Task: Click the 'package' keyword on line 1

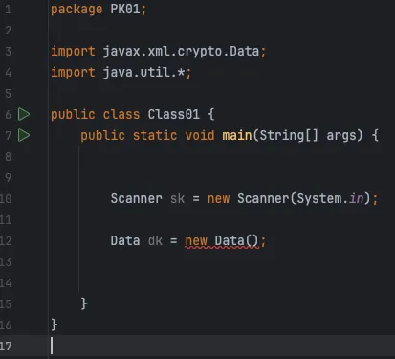Action: pos(77,10)
